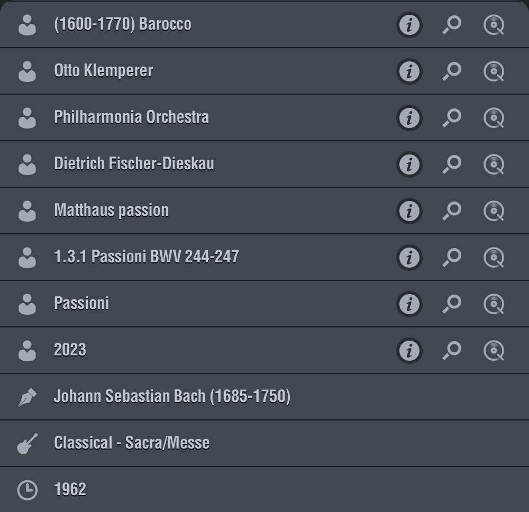Open Classical - Sacra/Messe genre entry
Image resolution: width=529 pixels, height=512 pixels.
click(x=264, y=443)
